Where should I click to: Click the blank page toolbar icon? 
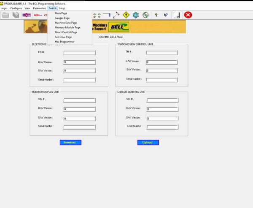pos(177,15)
